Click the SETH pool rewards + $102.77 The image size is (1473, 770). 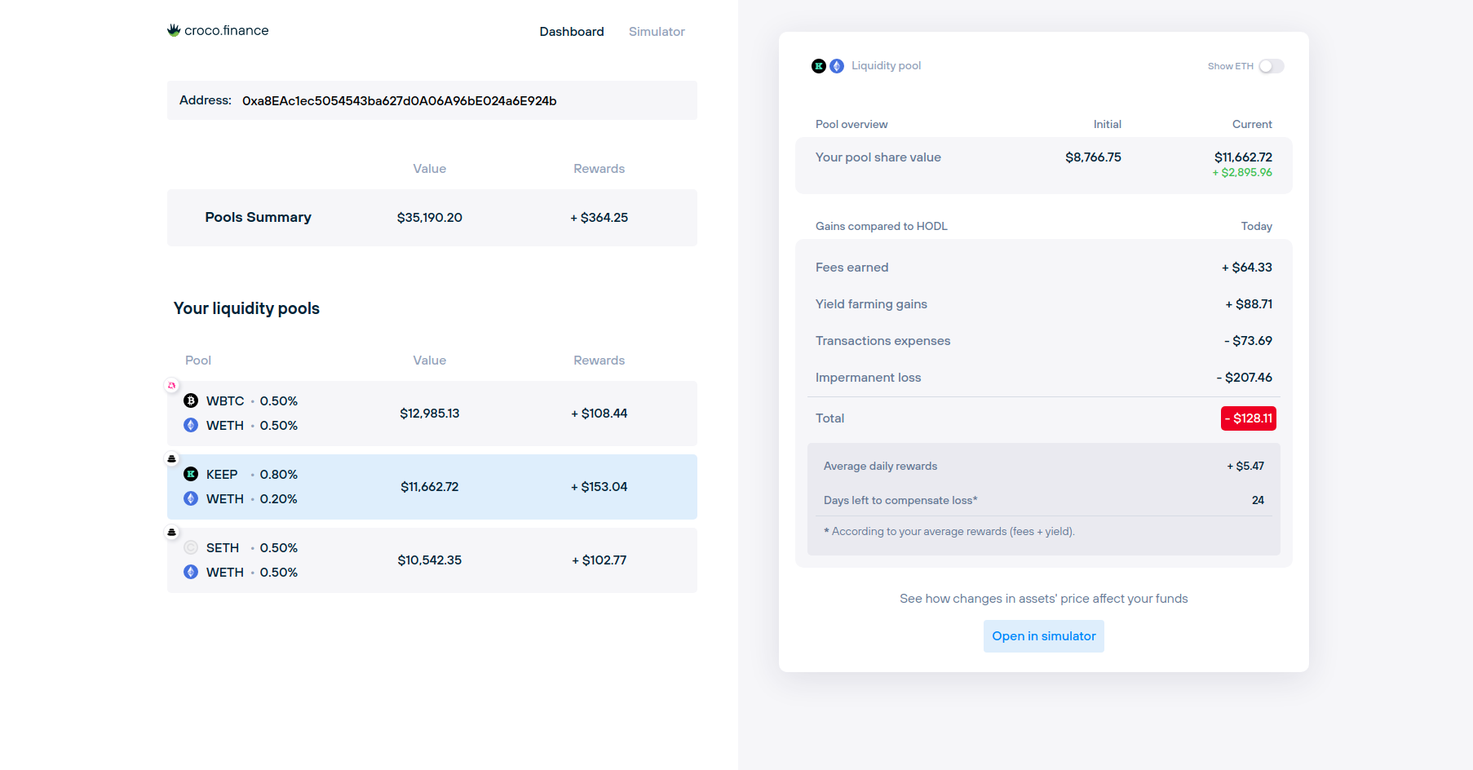599,560
